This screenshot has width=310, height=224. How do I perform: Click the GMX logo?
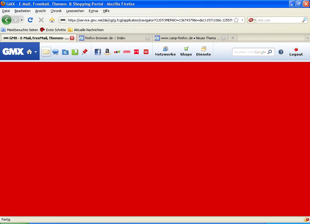click(13, 52)
